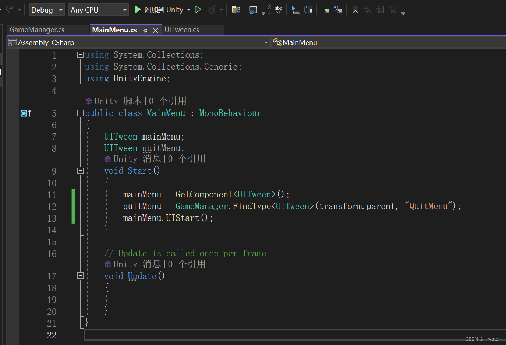Click 'MainMenu' class name on line 5

(166, 113)
